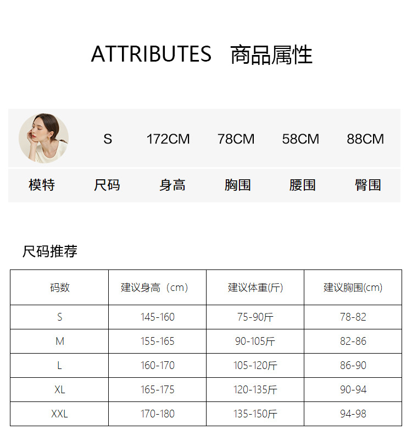Viewport: 412px width, 446px height.
Task: Click the 尺码推荐 section title
Action: (49, 252)
